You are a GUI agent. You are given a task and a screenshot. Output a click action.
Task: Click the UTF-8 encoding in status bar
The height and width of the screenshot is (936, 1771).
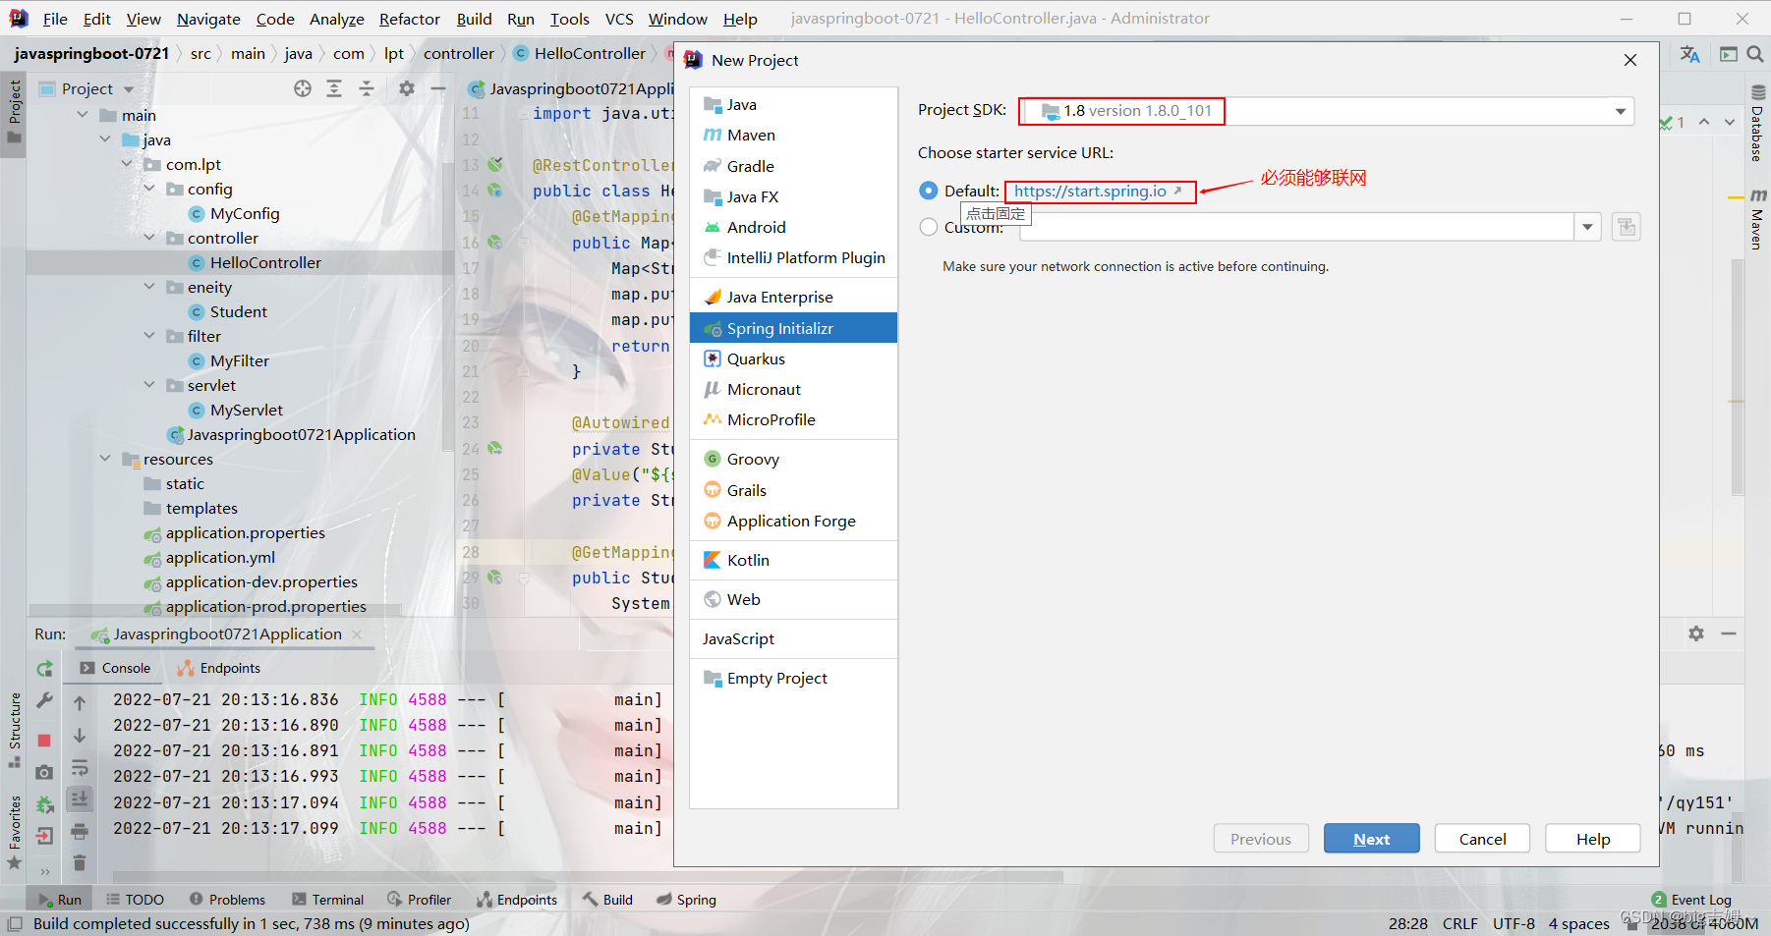tap(1514, 923)
